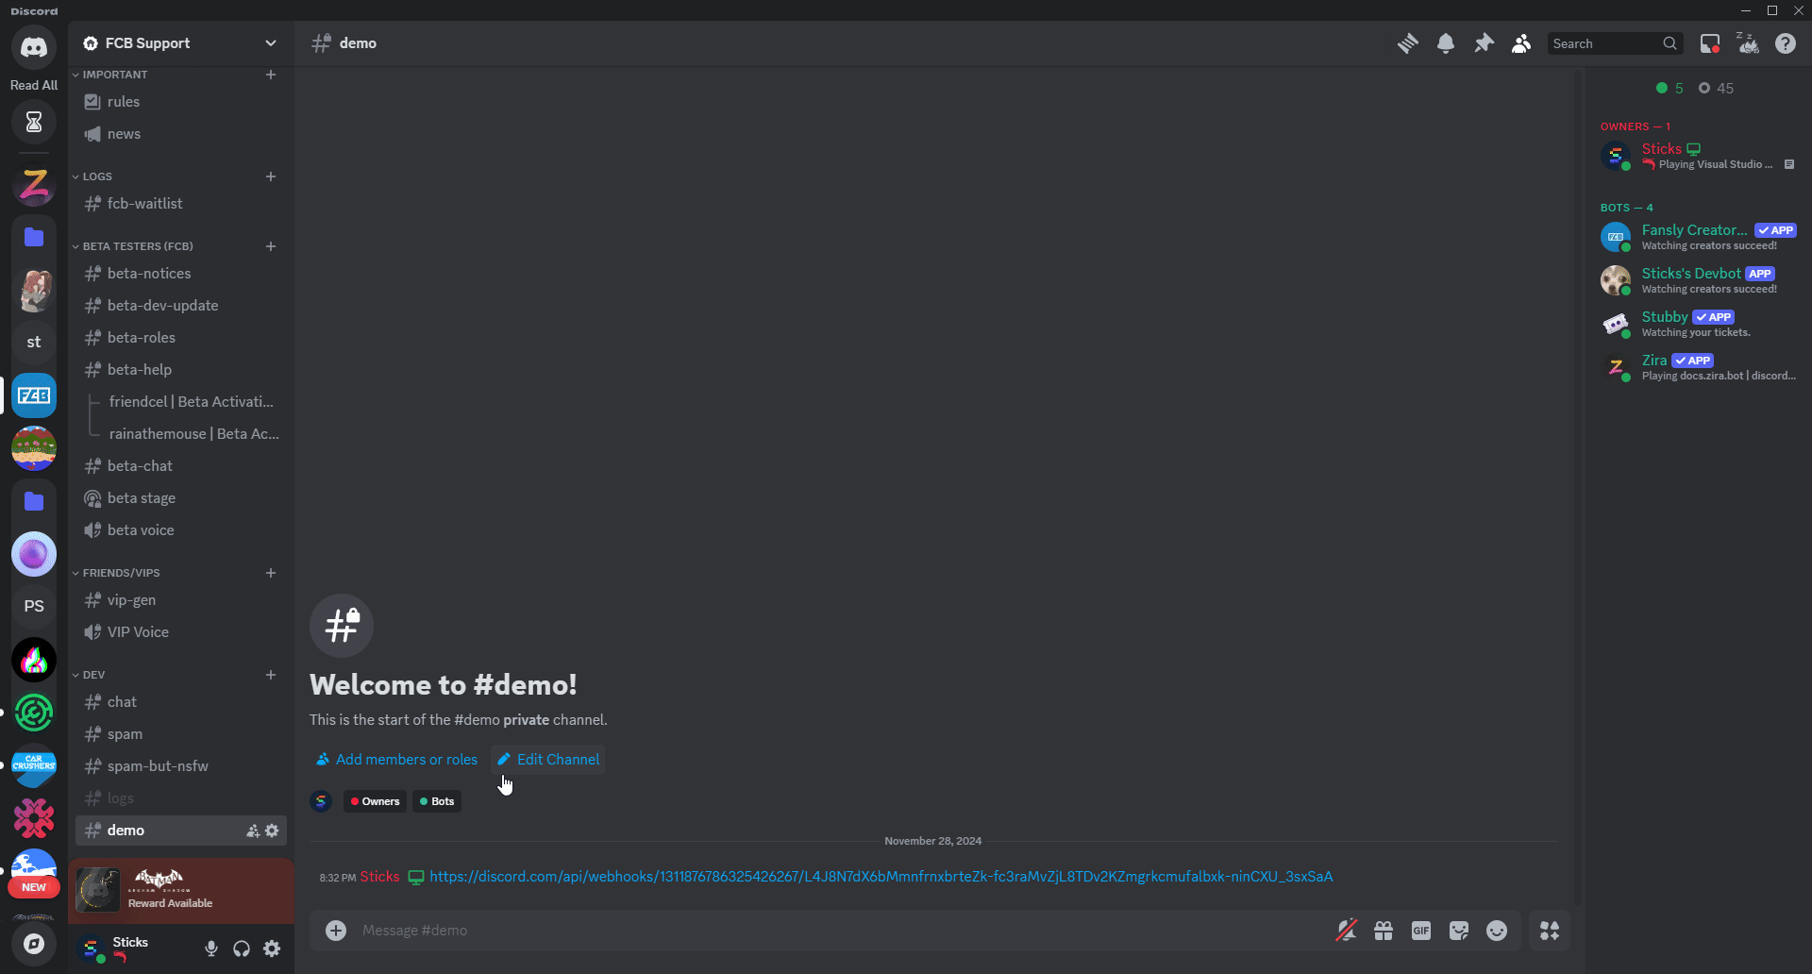Open the notification settings bell icon
This screenshot has height=974, width=1812.
pos(1445,43)
